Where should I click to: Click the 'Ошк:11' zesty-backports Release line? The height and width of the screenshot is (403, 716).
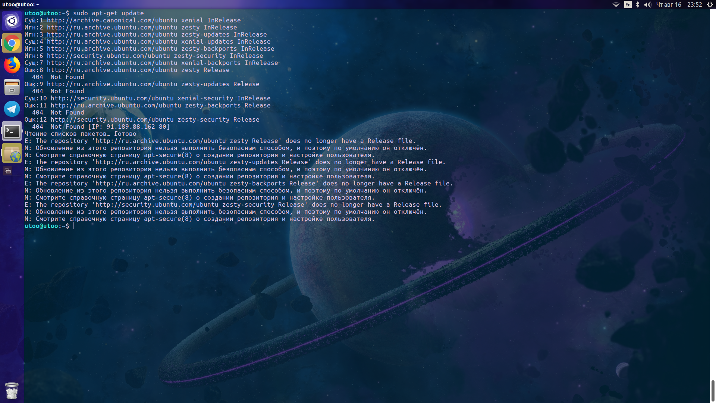[148, 105]
